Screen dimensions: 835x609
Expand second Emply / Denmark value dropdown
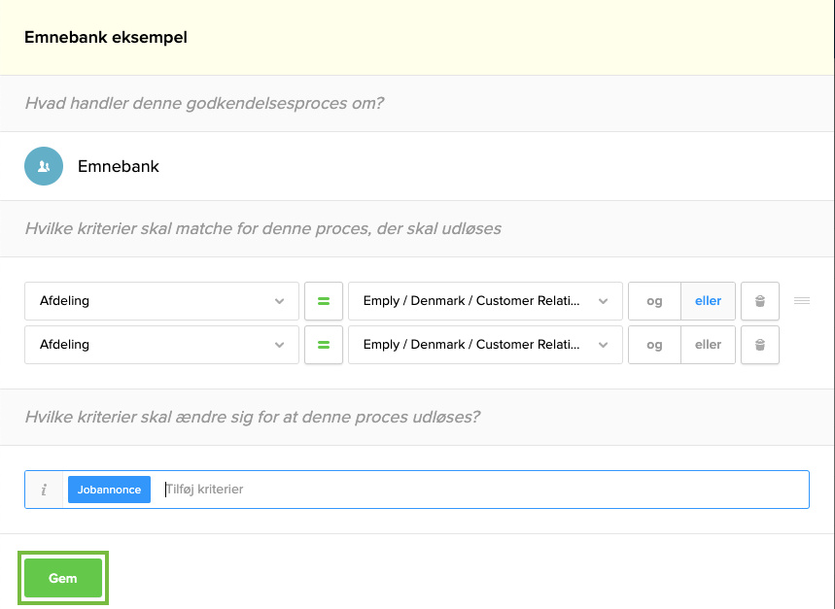[484, 345]
